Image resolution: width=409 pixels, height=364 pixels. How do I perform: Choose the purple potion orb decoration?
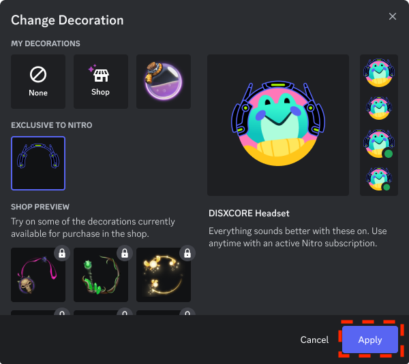(164, 82)
